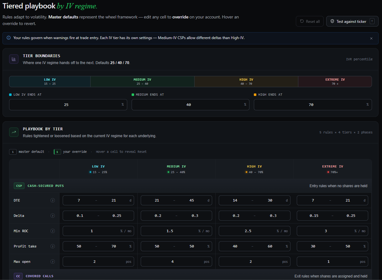Select the Medium IV segment in the tier bar
This screenshot has height=280, width=382.
pos(142,82)
